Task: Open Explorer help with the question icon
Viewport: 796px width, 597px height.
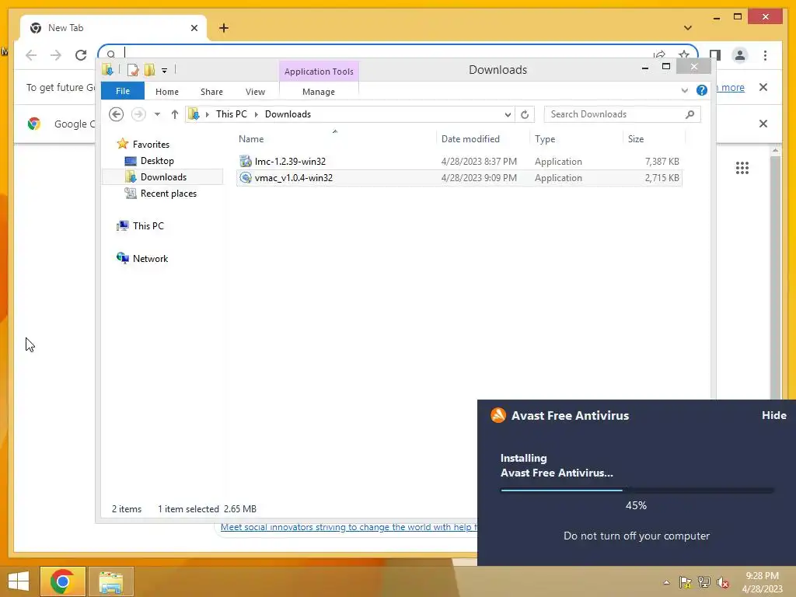Action: tap(702, 90)
